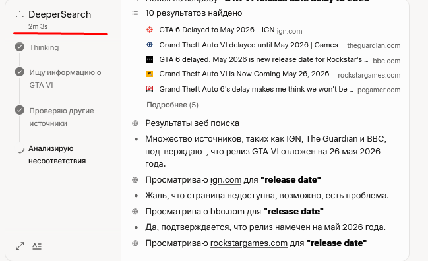
Task: Click text 10 результатов найдено
Action: click(194, 13)
